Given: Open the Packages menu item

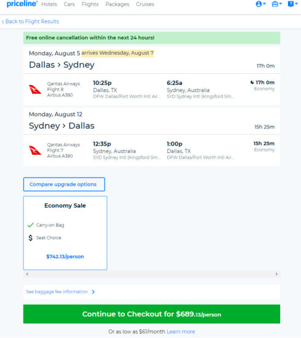Looking at the screenshot, I should point(117,4).
